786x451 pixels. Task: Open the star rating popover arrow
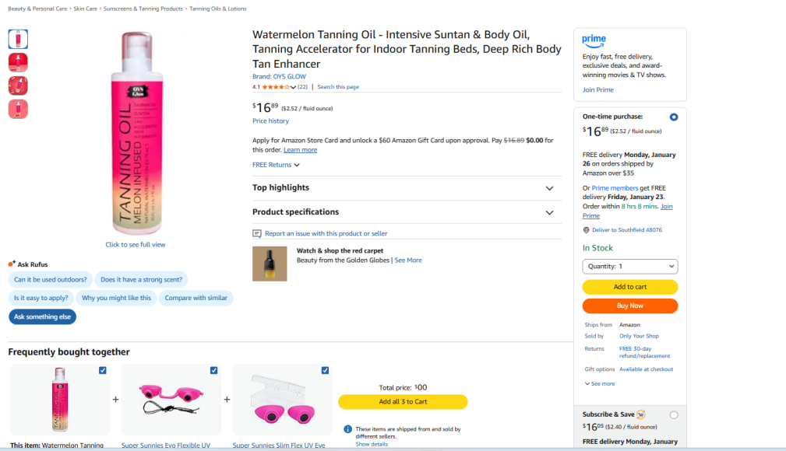(294, 87)
